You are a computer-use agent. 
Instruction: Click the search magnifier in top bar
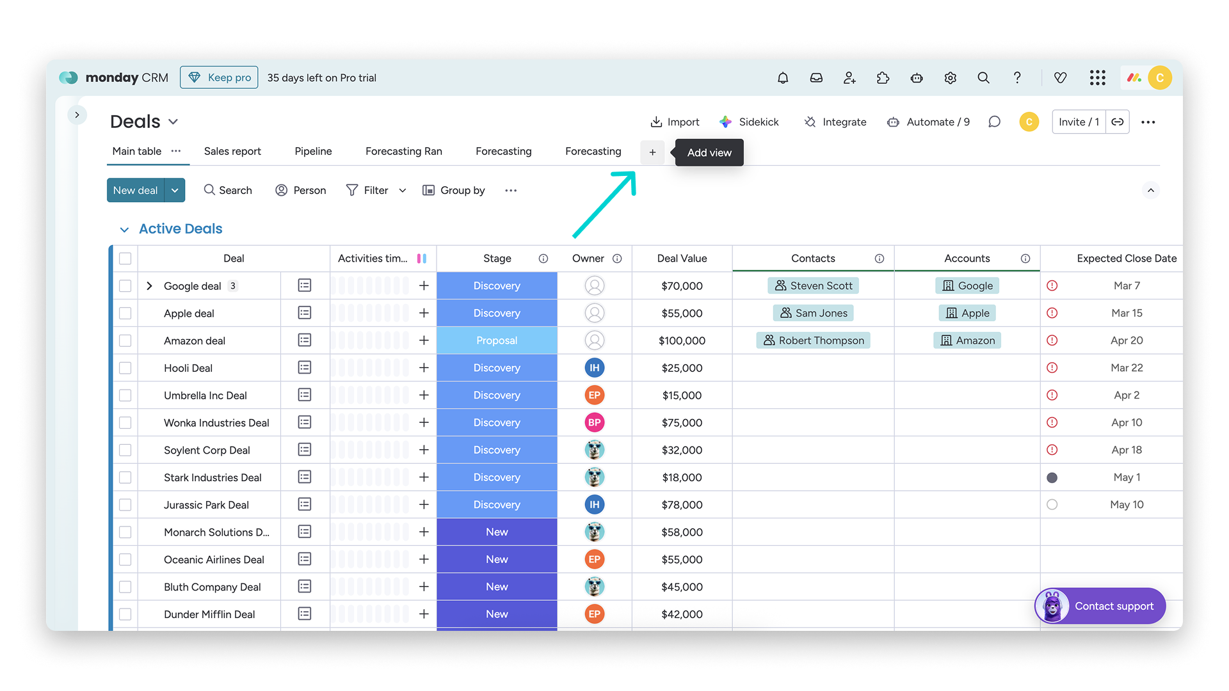pos(984,77)
